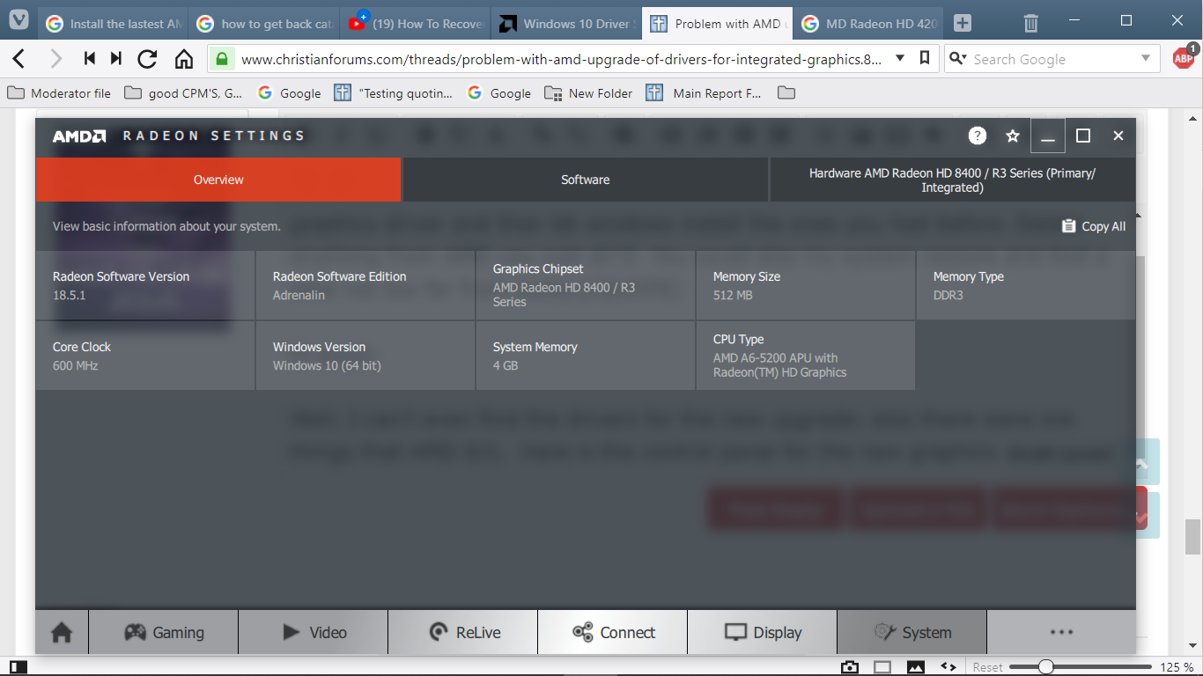Open the search history dropdown arrow
This screenshot has width=1203, height=676.
[1146, 59]
